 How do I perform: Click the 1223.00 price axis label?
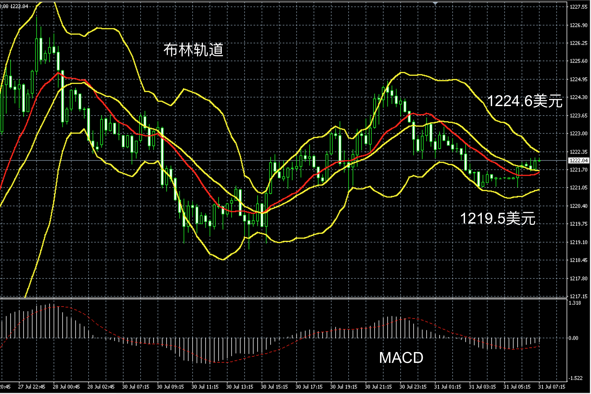[x=579, y=134]
